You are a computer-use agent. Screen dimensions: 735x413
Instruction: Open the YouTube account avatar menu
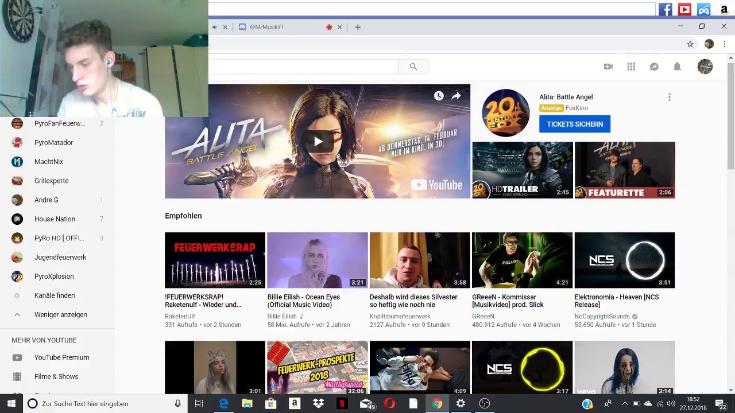(705, 67)
